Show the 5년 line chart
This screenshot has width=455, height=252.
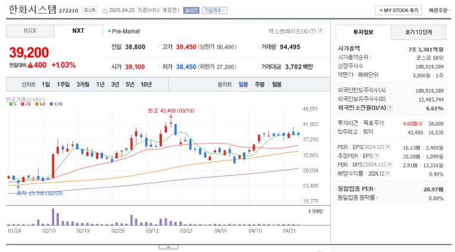(129, 84)
